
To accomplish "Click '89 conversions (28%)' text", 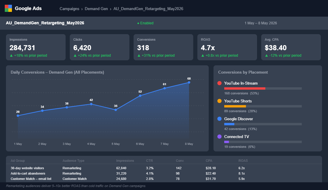I will (241, 111).
